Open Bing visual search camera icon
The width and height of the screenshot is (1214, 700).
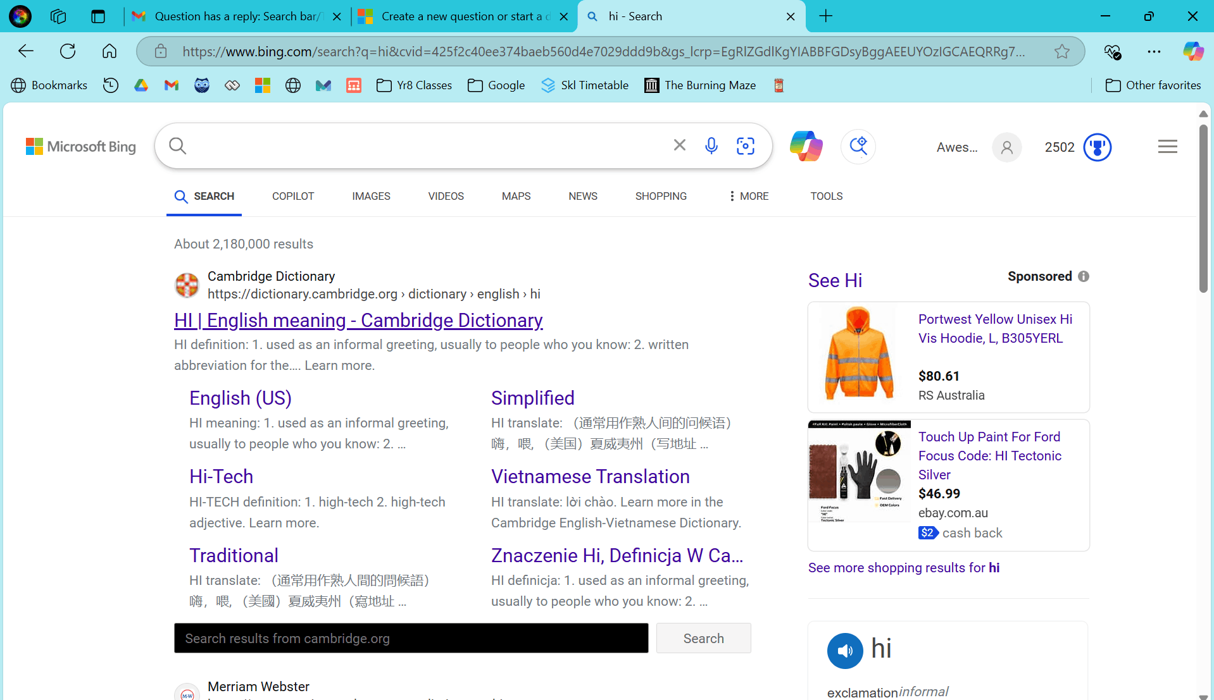[746, 146]
